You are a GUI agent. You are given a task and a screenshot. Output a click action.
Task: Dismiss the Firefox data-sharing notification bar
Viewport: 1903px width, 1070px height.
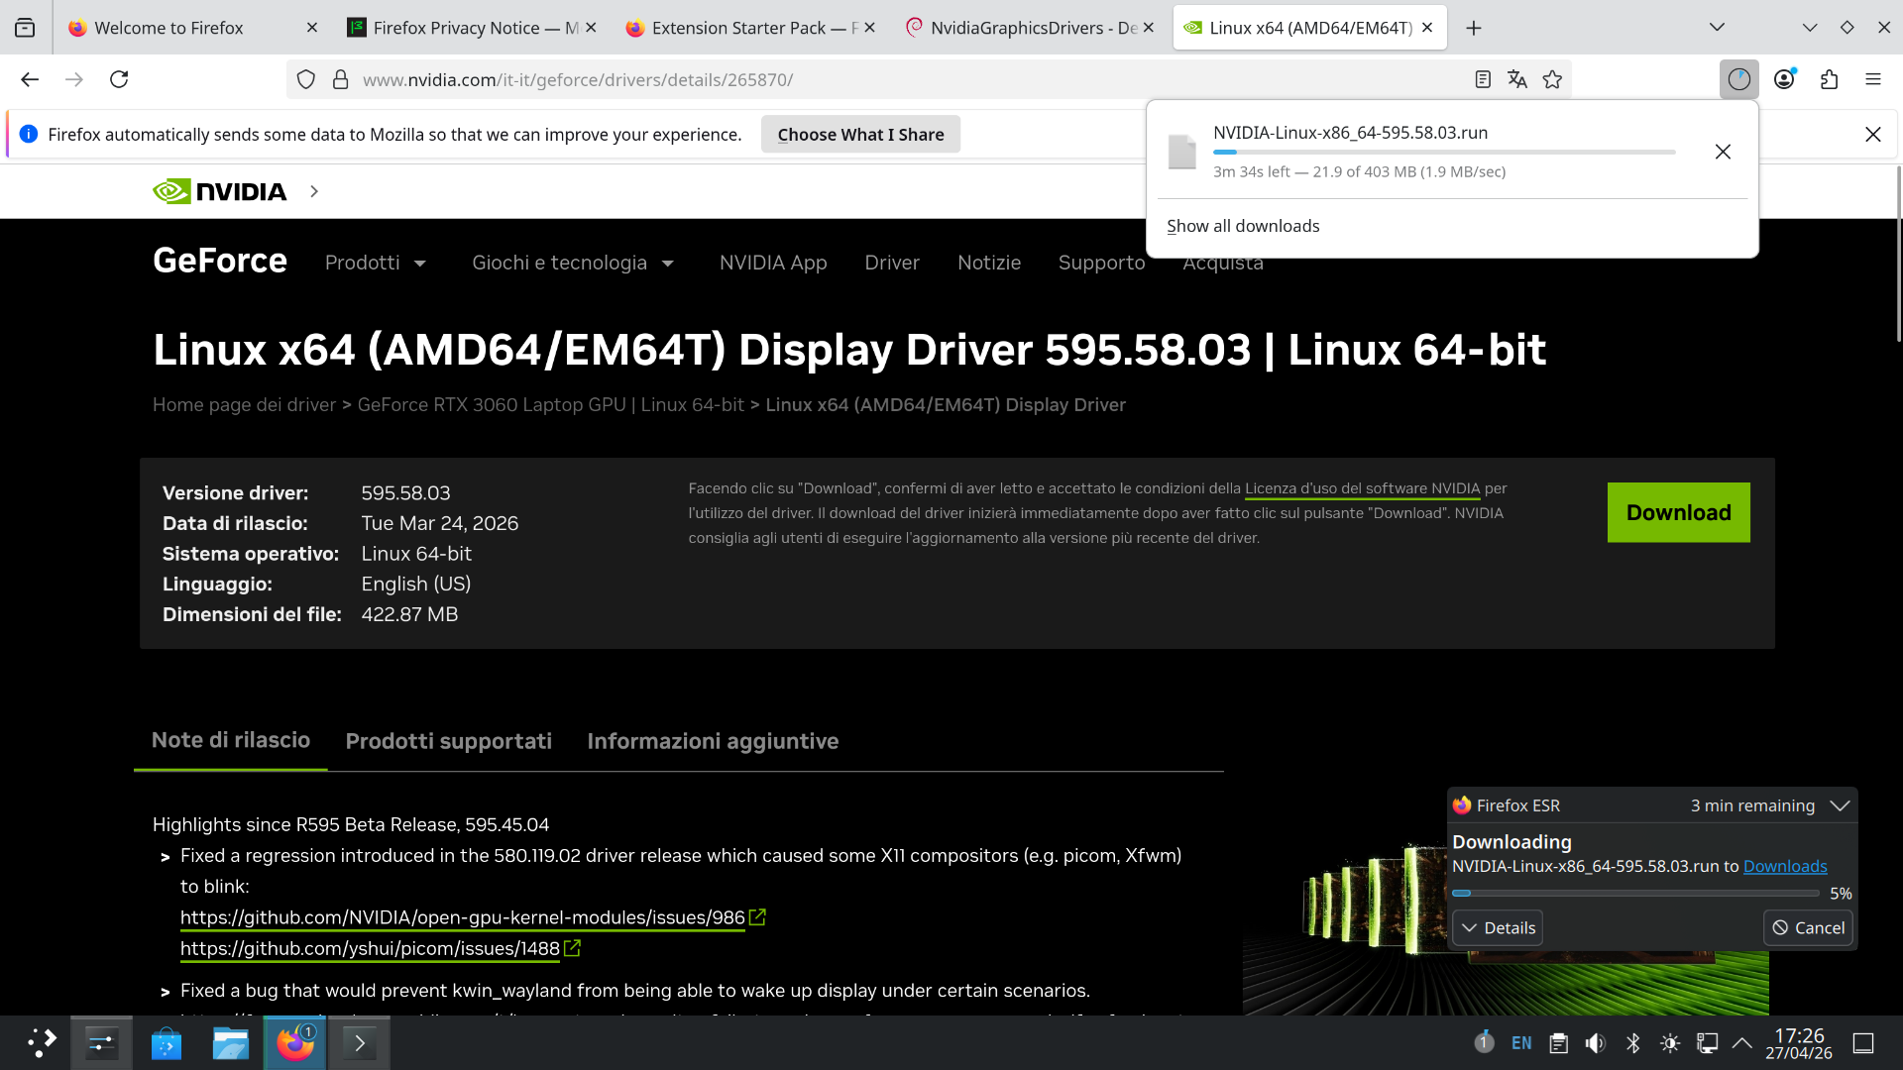1873,134
